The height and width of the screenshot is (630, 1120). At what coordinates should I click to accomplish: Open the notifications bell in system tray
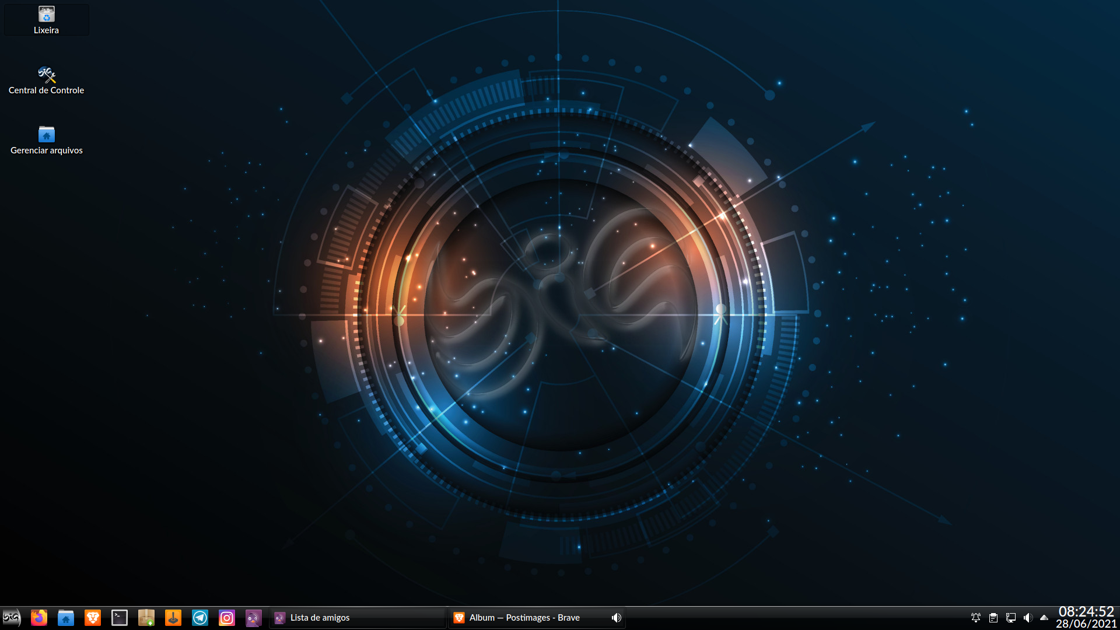click(x=976, y=618)
